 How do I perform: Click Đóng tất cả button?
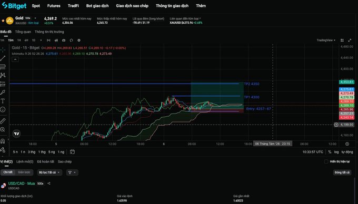click(342, 172)
